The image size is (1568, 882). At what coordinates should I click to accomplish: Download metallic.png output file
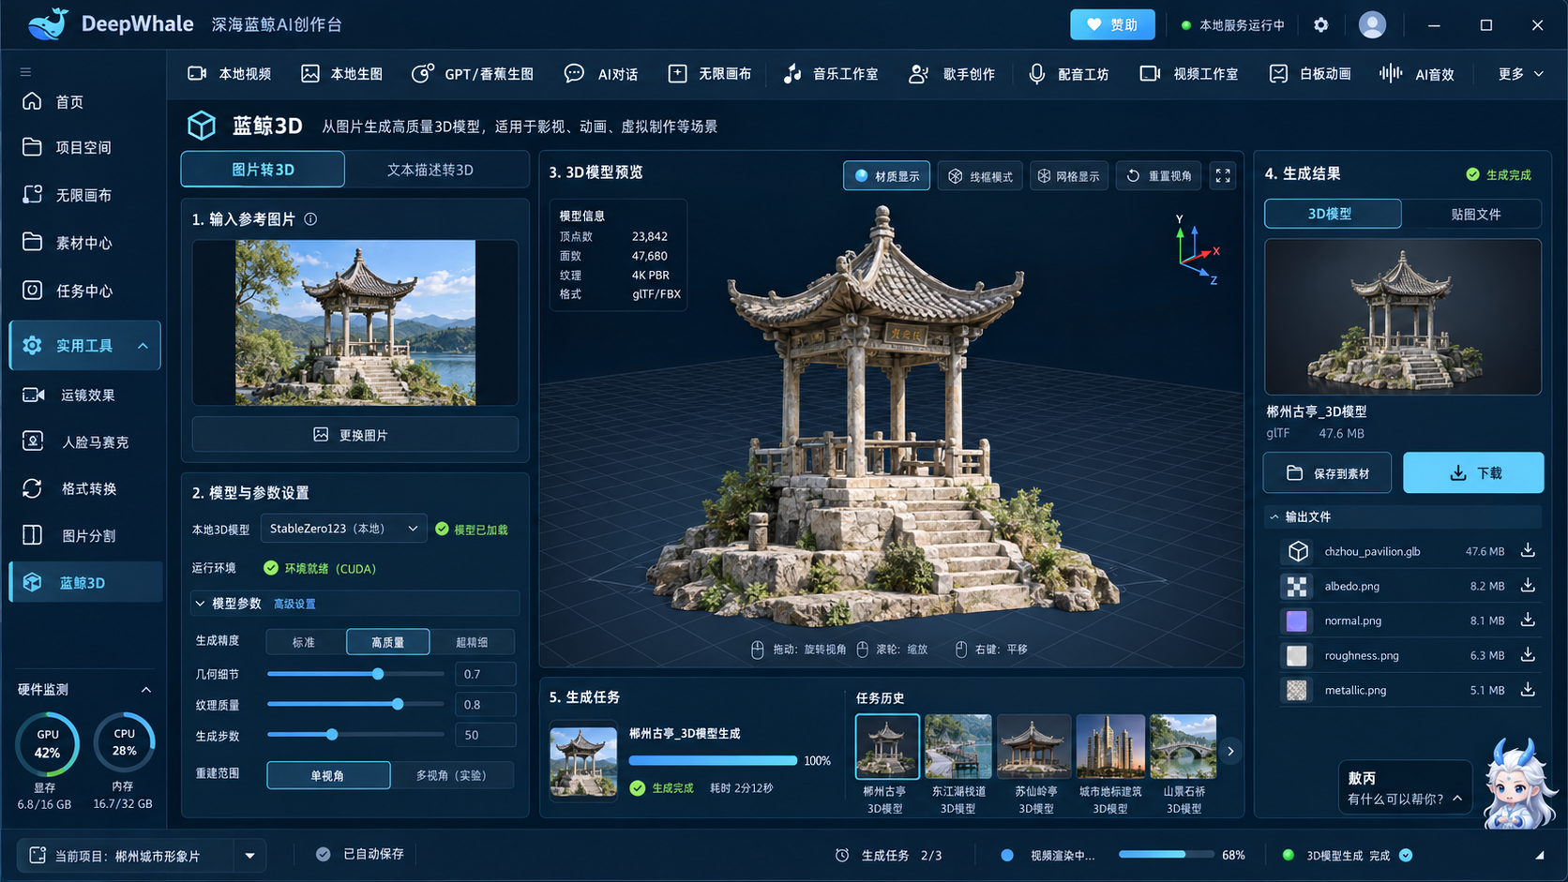[x=1528, y=690]
